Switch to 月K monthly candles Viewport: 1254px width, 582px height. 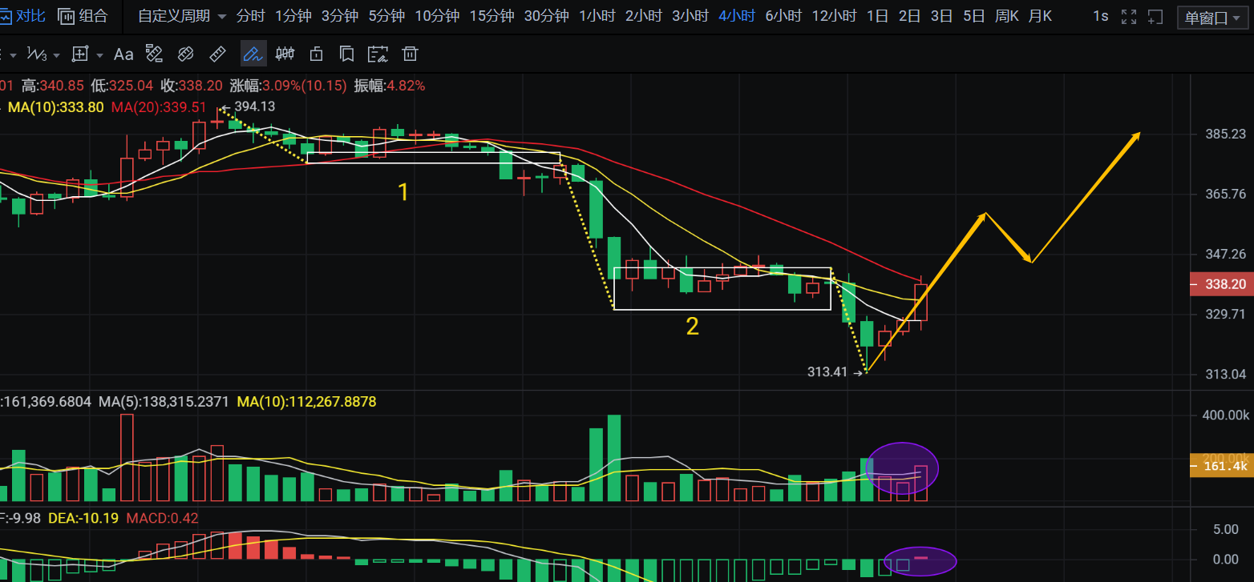point(1040,16)
